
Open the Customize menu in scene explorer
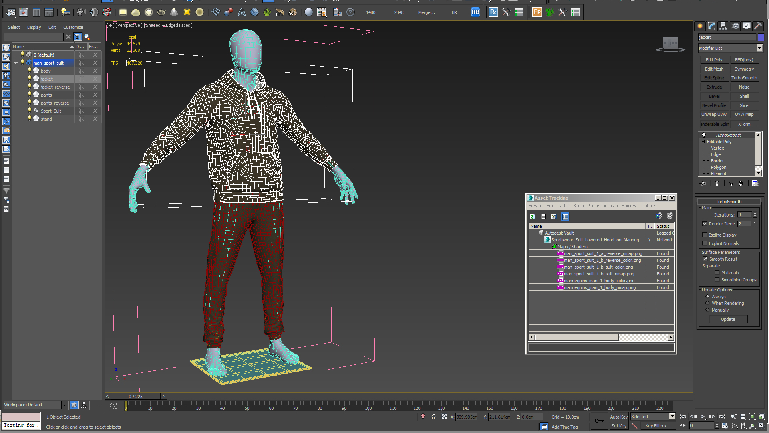coord(73,27)
